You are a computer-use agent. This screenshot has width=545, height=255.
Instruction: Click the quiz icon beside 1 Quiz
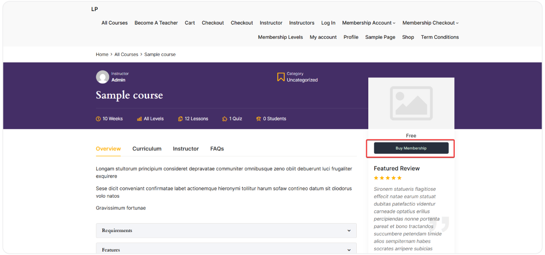(224, 119)
